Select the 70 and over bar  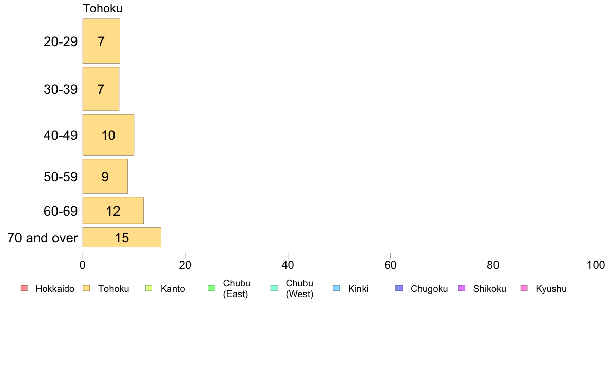[x=122, y=237]
